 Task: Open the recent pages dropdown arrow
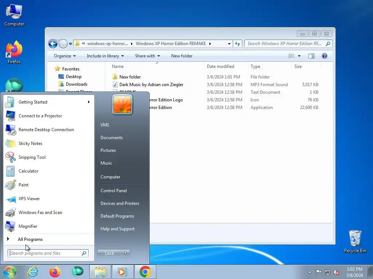pos(70,44)
